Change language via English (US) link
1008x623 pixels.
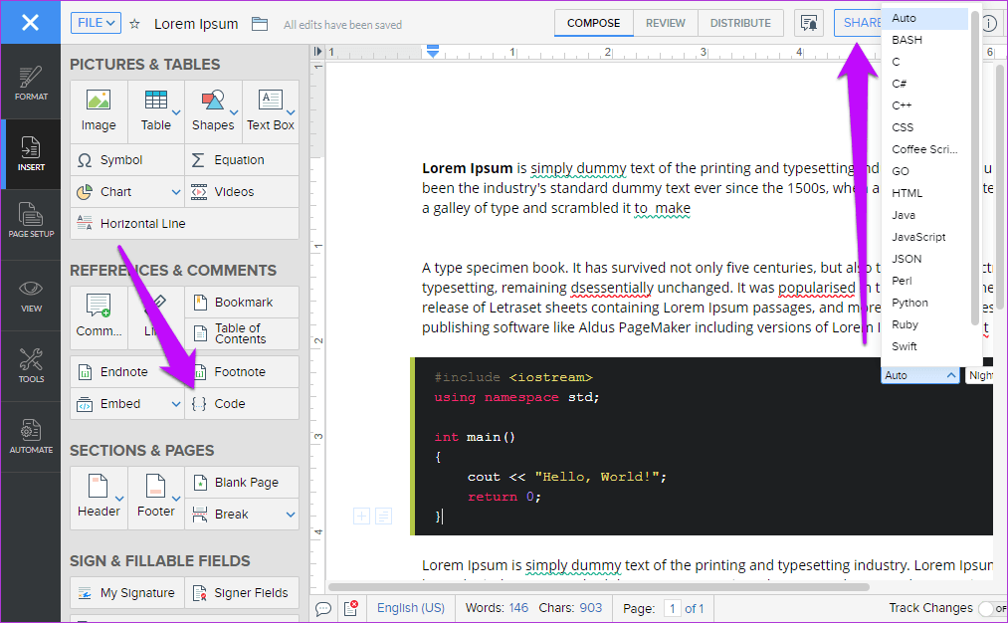point(411,608)
